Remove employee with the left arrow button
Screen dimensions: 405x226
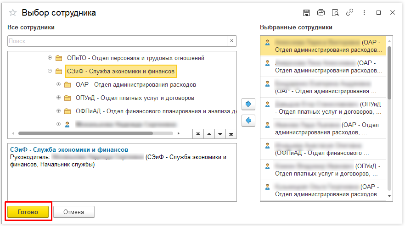pyautogui.click(x=248, y=121)
